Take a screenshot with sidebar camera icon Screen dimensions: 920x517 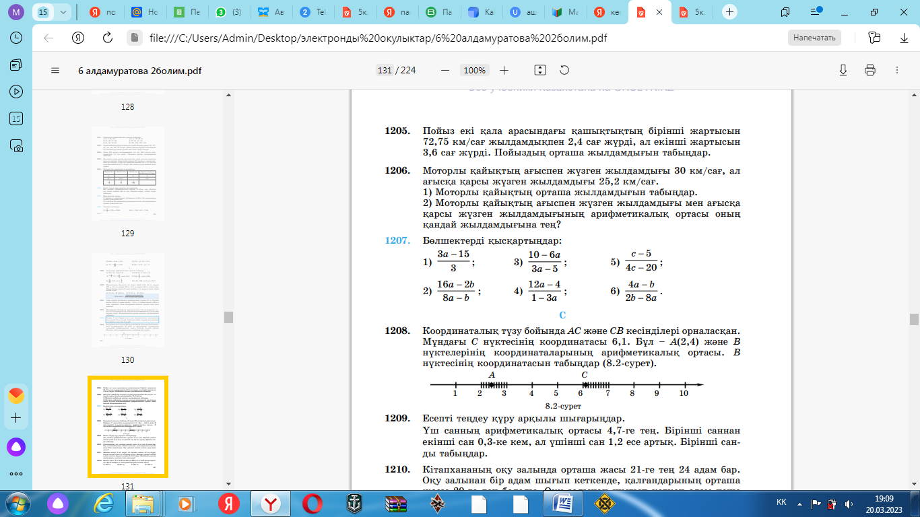coord(17,145)
